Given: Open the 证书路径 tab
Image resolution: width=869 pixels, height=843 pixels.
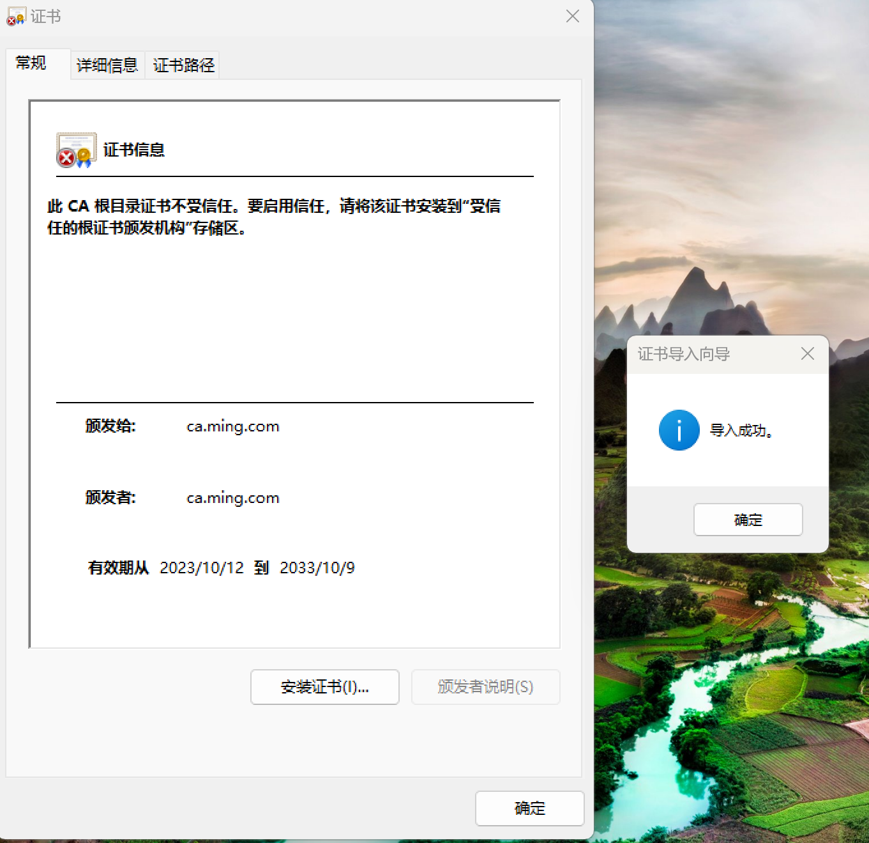Looking at the screenshot, I should (183, 64).
